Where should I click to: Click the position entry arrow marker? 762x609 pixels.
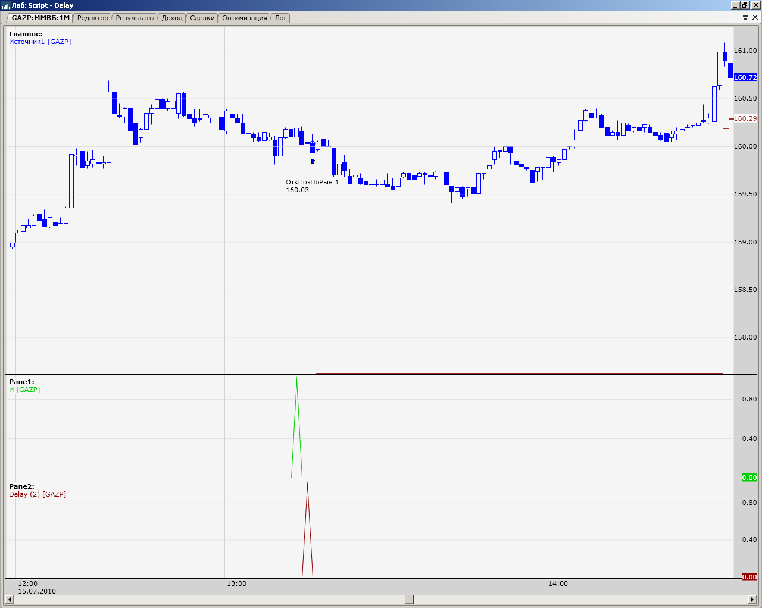pos(313,161)
